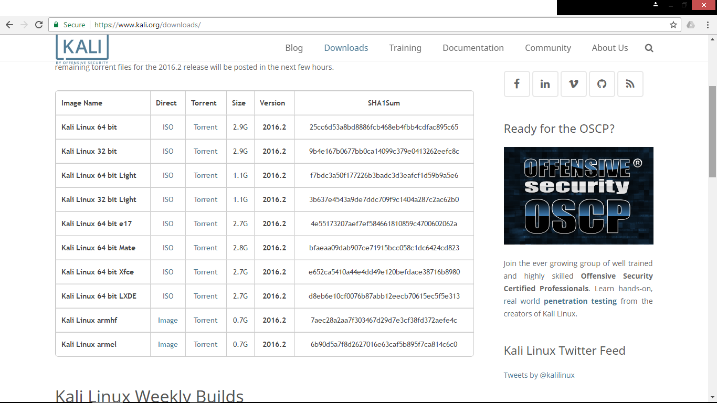The image size is (717, 403).
Task: Open the RSS feed icon
Action: 630,84
